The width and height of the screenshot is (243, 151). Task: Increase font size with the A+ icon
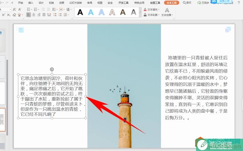pos(14,9)
